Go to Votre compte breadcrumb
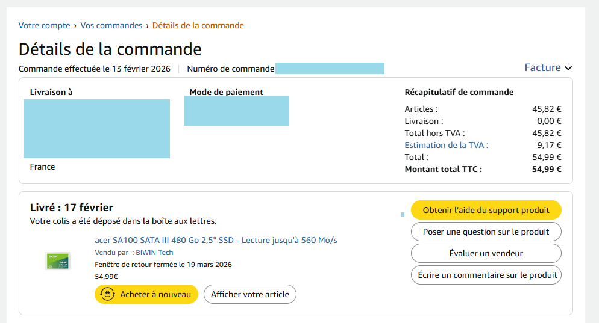 click(45, 25)
